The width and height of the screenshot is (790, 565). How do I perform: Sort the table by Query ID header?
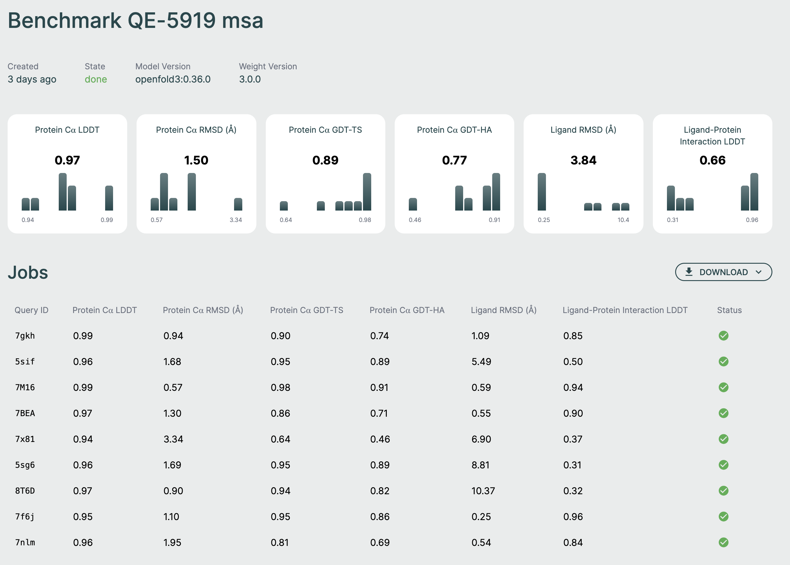coord(31,310)
